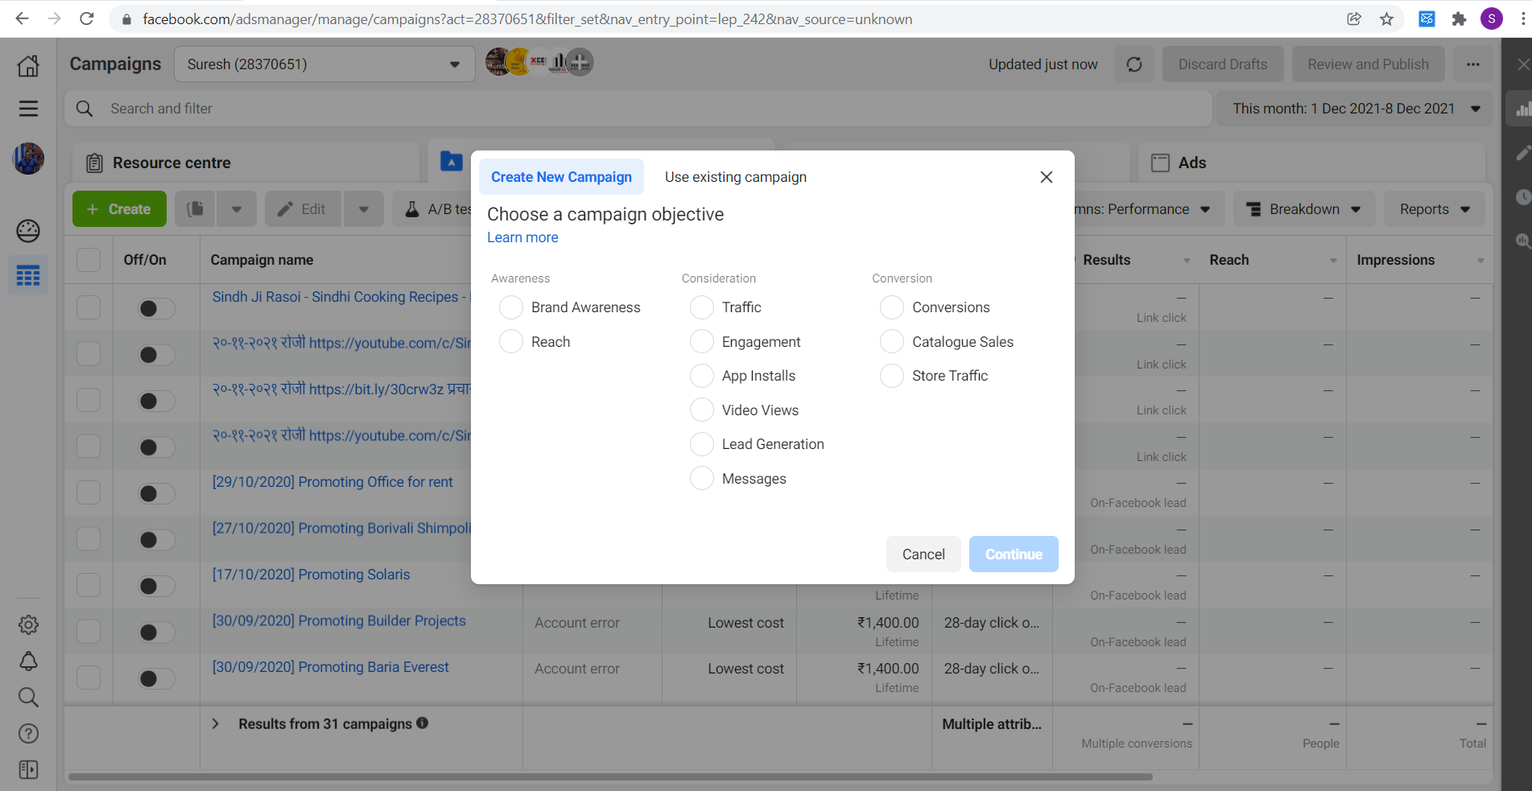The image size is (1532, 791).
Task: Click the profile avatar in left sidebar
Action: (28, 159)
